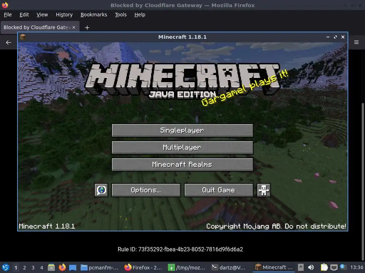Click the Rule ID text on blocked page

point(180,249)
